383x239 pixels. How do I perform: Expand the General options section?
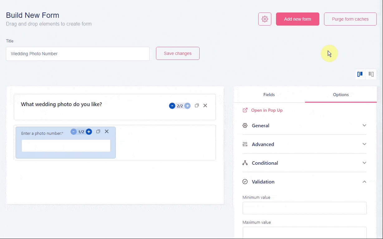(304, 125)
